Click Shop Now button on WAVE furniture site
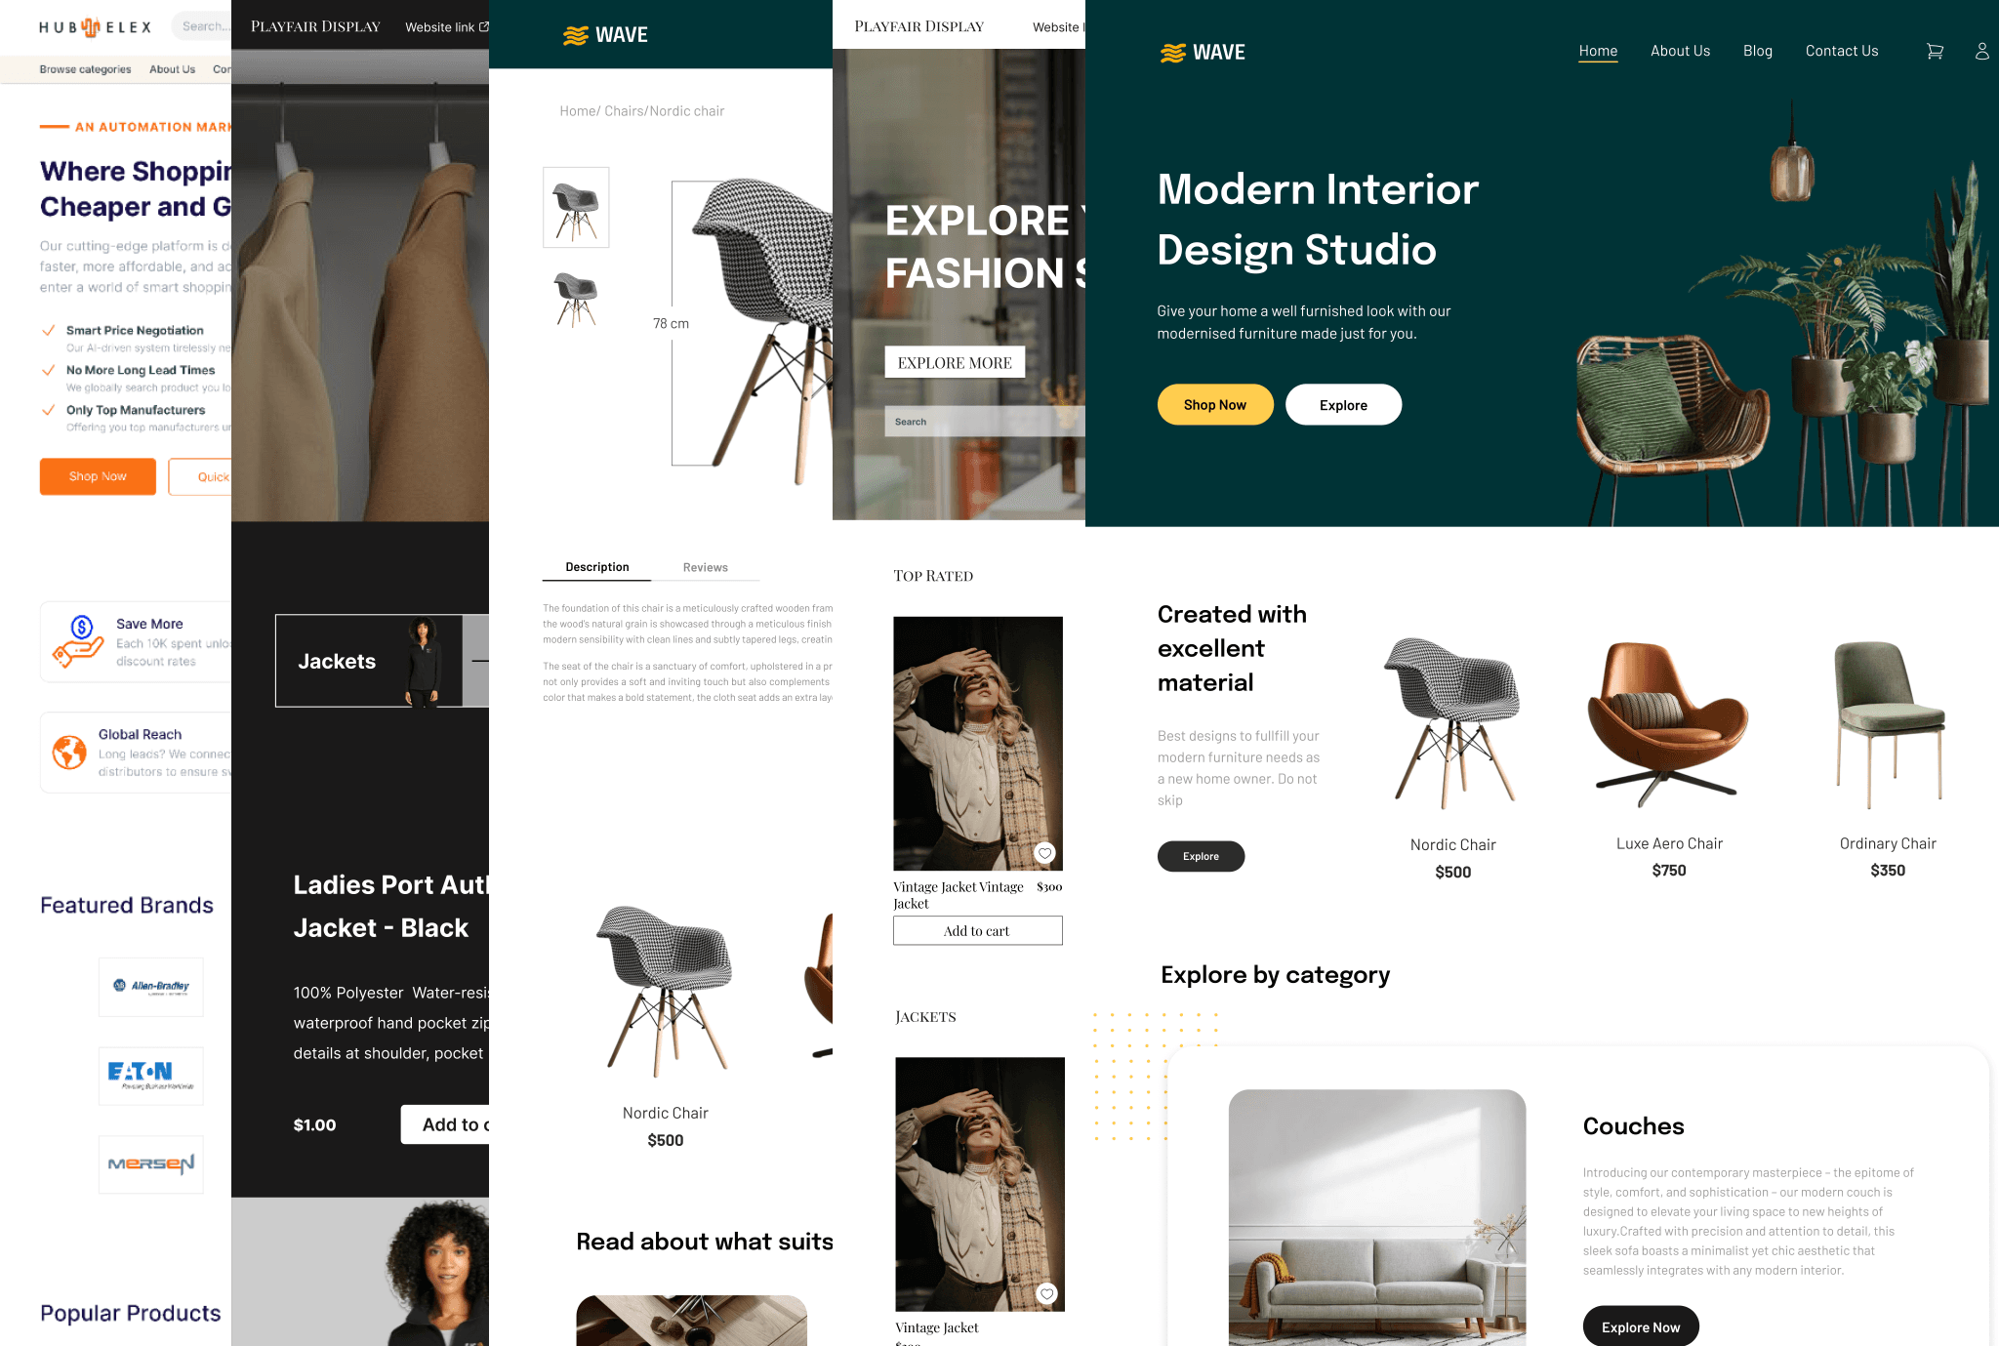This screenshot has height=1346, width=1999. [x=1213, y=402]
